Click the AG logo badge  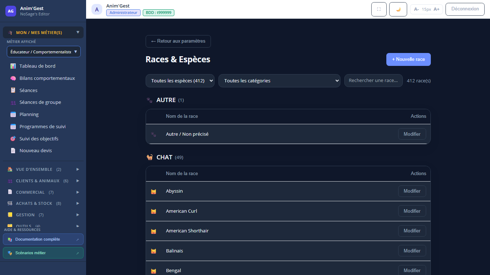click(11, 11)
